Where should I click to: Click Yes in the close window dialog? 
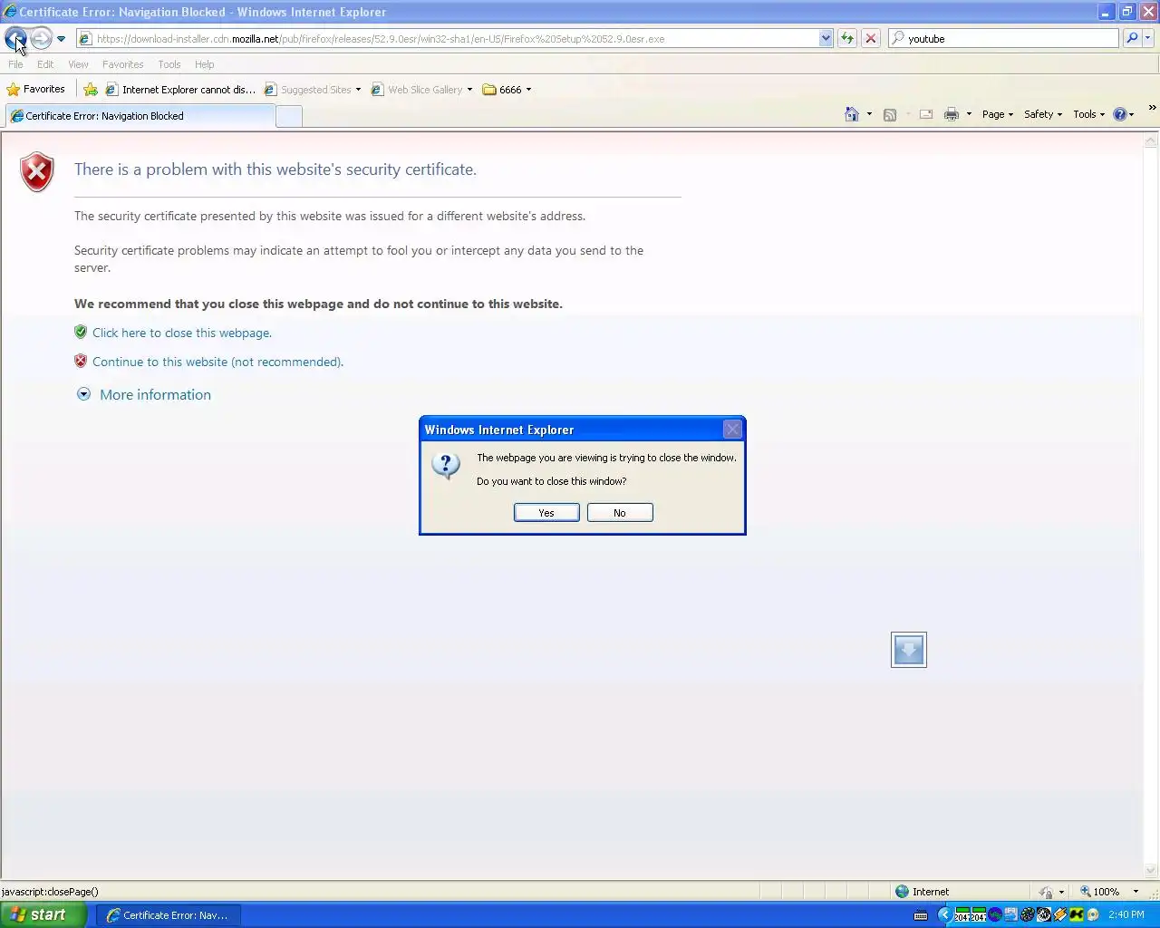pos(546,513)
